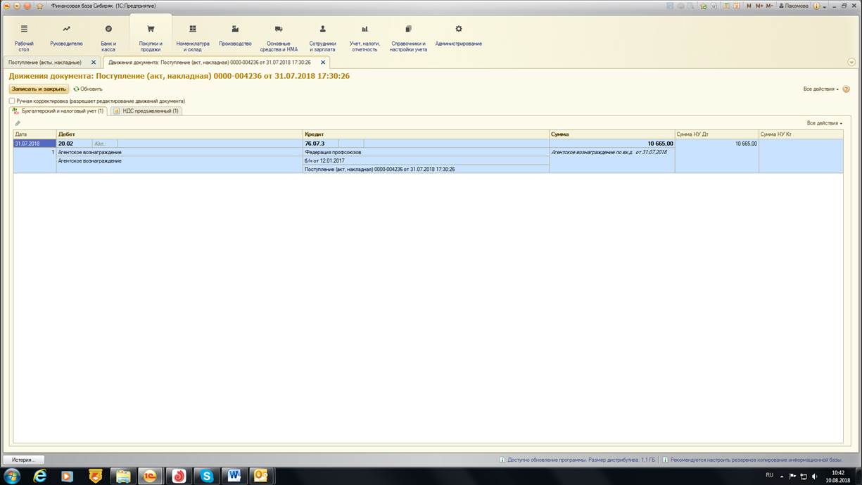The image size is (862, 485).
Task: Enable the Ручная корректировка checkbox
Action: (x=12, y=101)
